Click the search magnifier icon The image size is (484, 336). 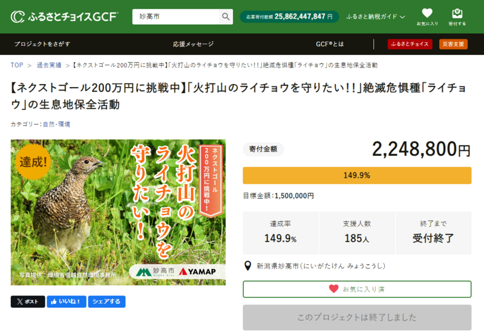(x=226, y=17)
